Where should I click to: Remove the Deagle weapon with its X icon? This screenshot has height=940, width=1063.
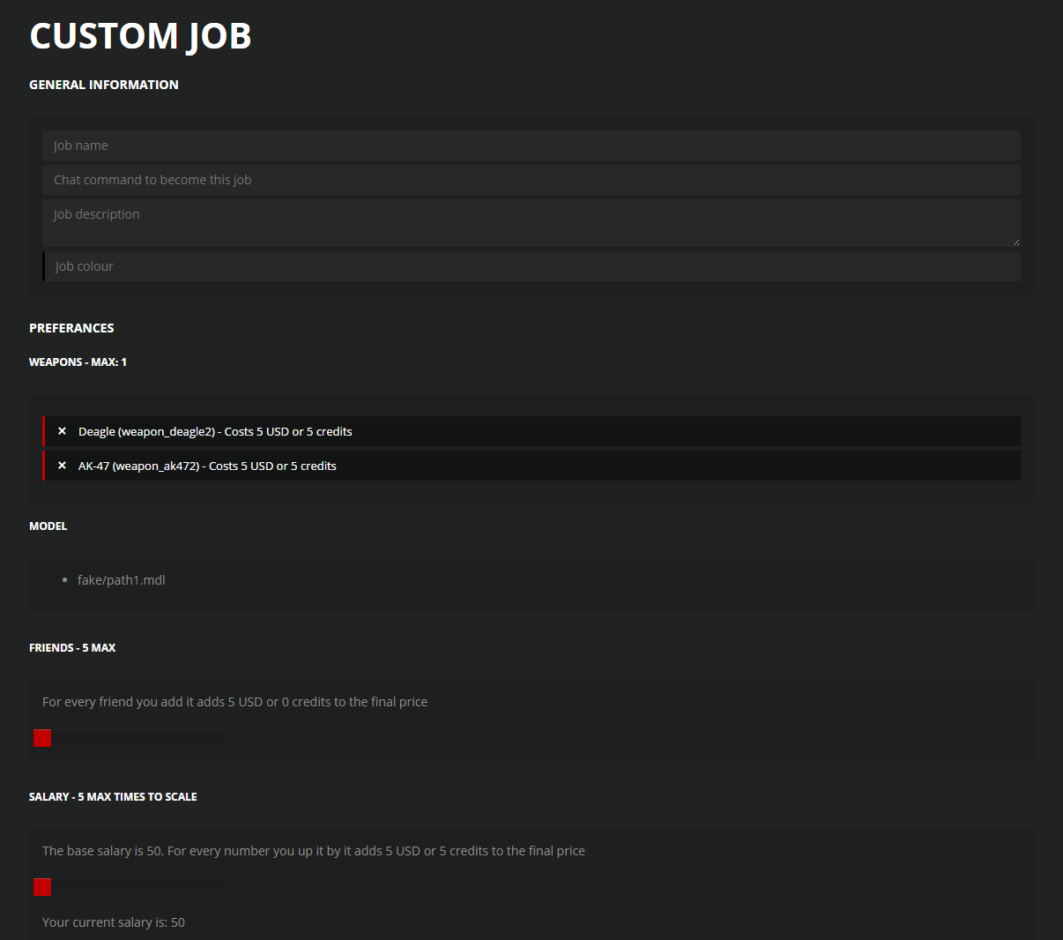[x=62, y=431]
